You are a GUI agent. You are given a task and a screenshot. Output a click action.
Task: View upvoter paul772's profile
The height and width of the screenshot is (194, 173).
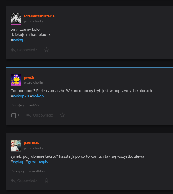pos(33,105)
